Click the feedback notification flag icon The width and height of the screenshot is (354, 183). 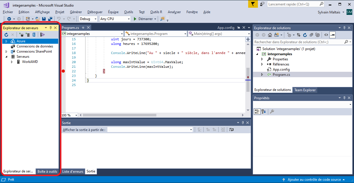(x=252, y=4)
